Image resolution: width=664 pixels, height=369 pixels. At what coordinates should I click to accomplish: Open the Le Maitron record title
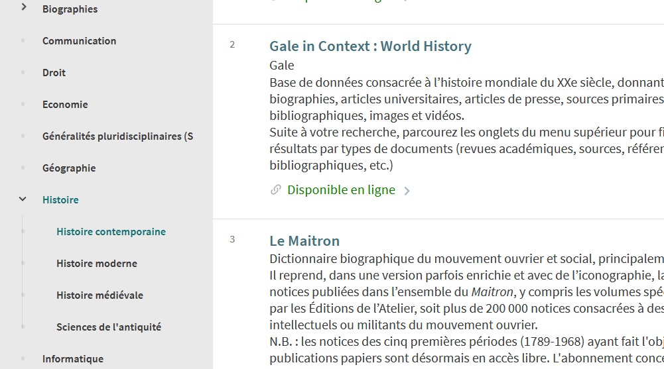coord(304,241)
